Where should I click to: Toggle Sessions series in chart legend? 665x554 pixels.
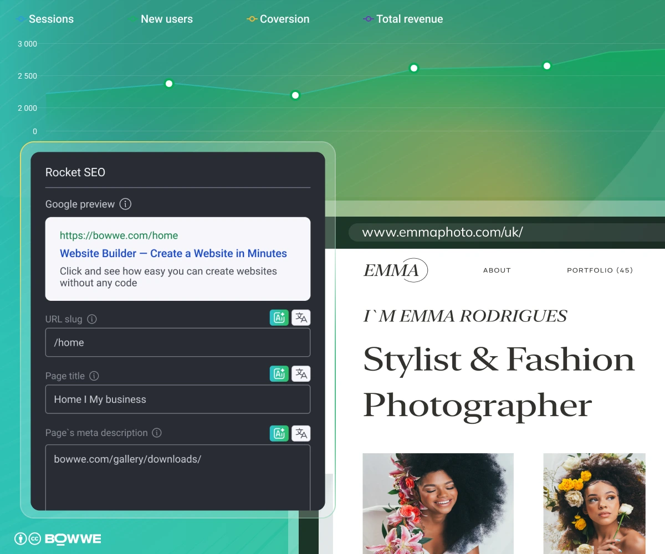pyautogui.click(x=45, y=19)
